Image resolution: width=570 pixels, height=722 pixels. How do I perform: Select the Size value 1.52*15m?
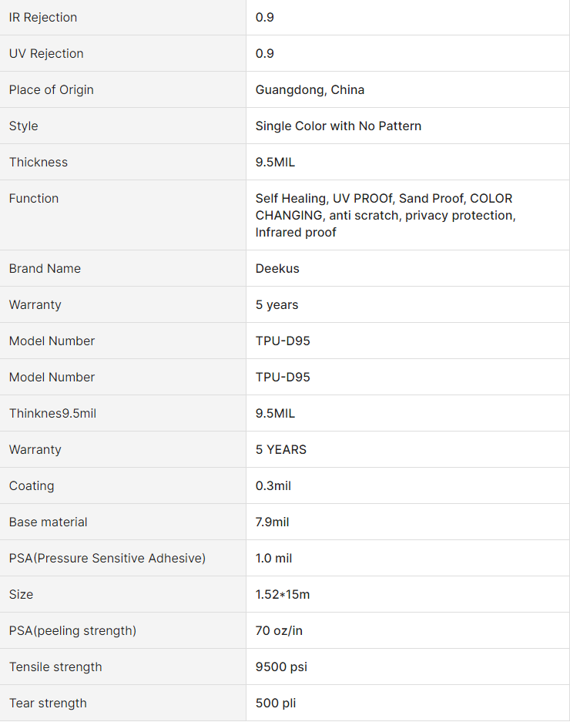pyautogui.click(x=282, y=594)
